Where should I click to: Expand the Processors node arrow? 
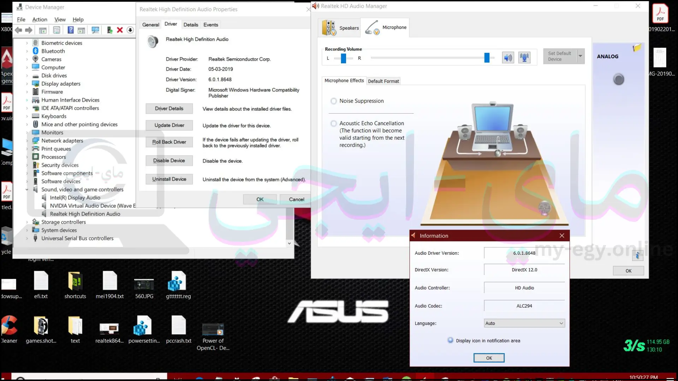(x=27, y=157)
